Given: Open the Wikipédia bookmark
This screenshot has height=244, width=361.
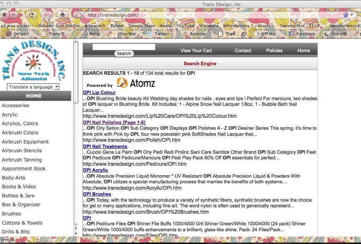Looking at the screenshot, I should point(209,26).
